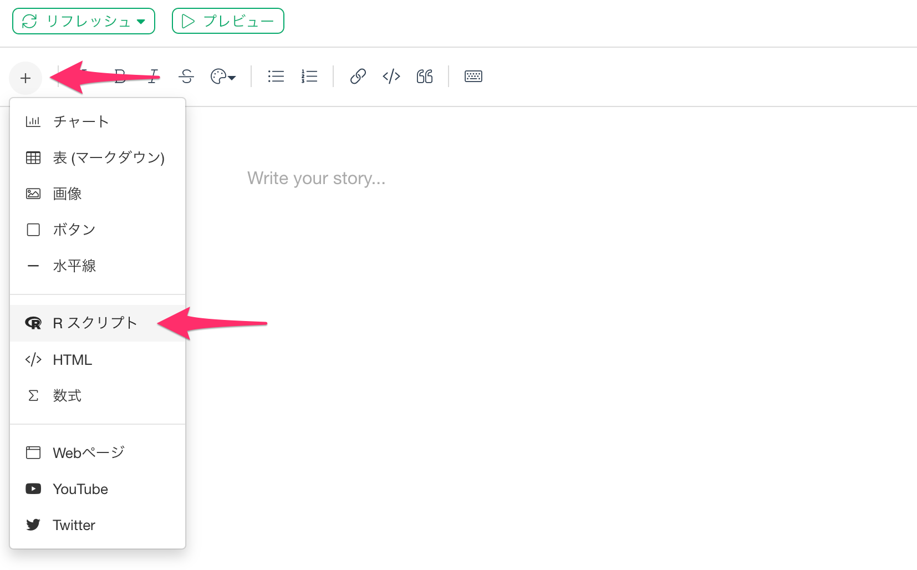Choose 表 (マークダウン) menu item
The image size is (917, 570).
tap(98, 157)
